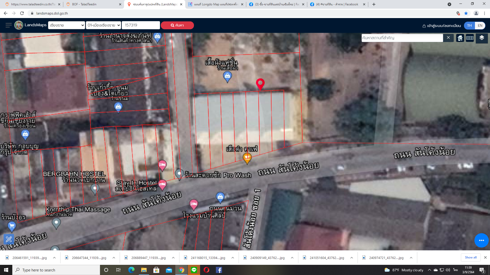Screen dimensions: 490x275
Task: Click the red ค้นหา search button
Action: (x=177, y=25)
